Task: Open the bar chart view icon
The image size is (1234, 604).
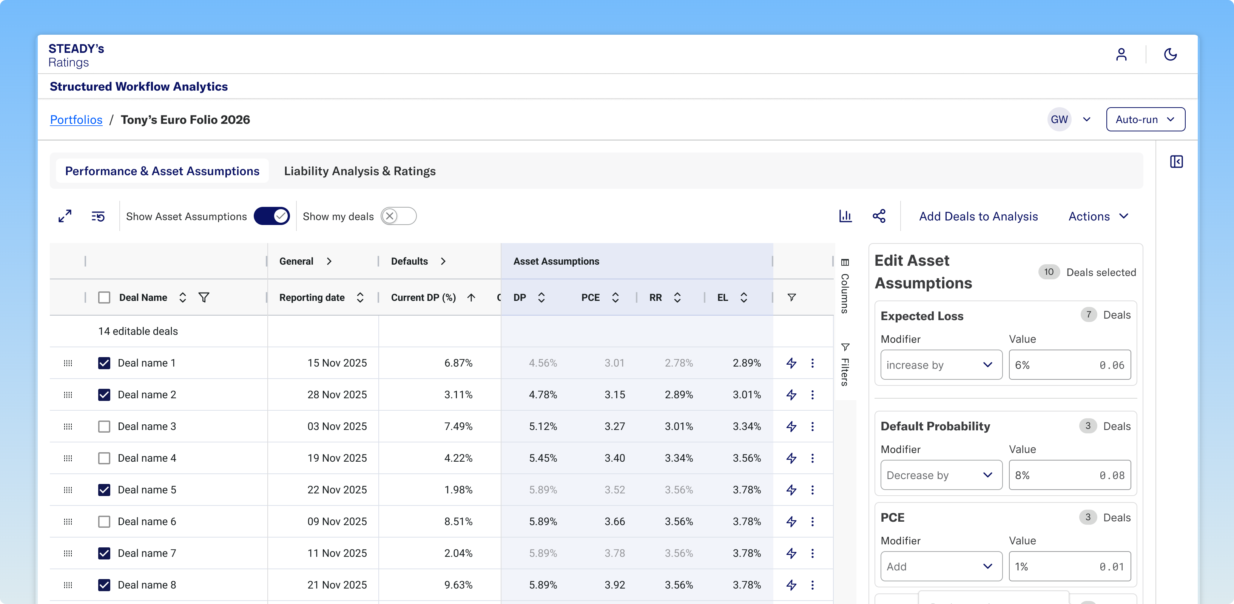Action: pyautogui.click(x=845, y=216)
